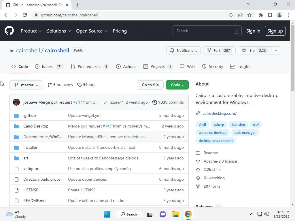Image resolution: width=295 pixels, height=221 pixels.
Task: Expand the Product menu
Action: point(31,31)
